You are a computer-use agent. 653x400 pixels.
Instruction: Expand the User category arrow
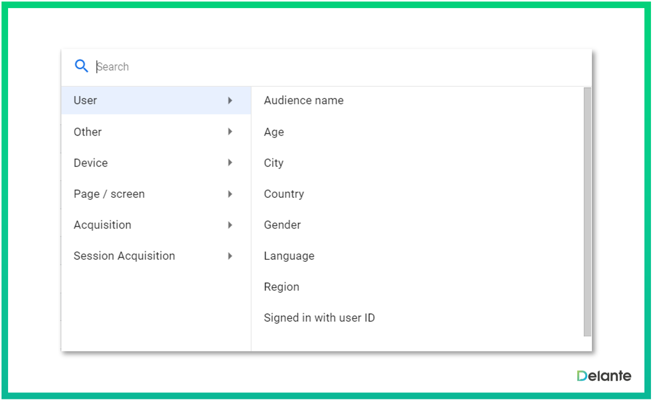click(x=230, y=100)
